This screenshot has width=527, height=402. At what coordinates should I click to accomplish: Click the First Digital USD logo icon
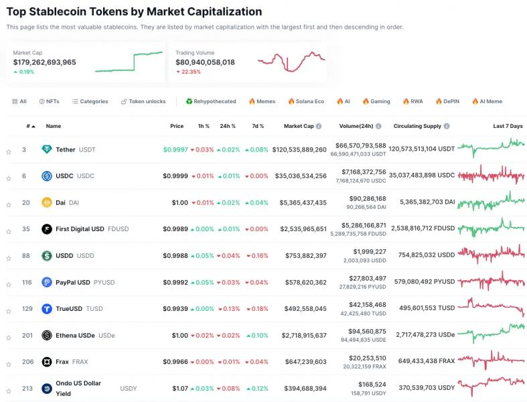[x=47, y=229]
